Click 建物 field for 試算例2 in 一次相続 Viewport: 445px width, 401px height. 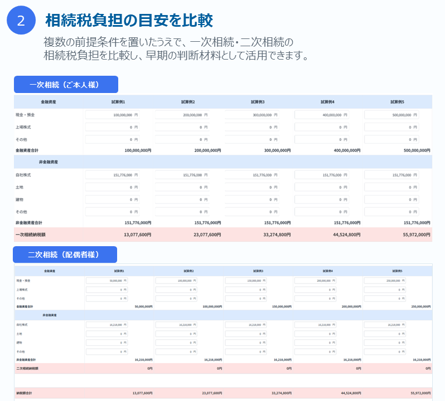click(x=182, y=199)
